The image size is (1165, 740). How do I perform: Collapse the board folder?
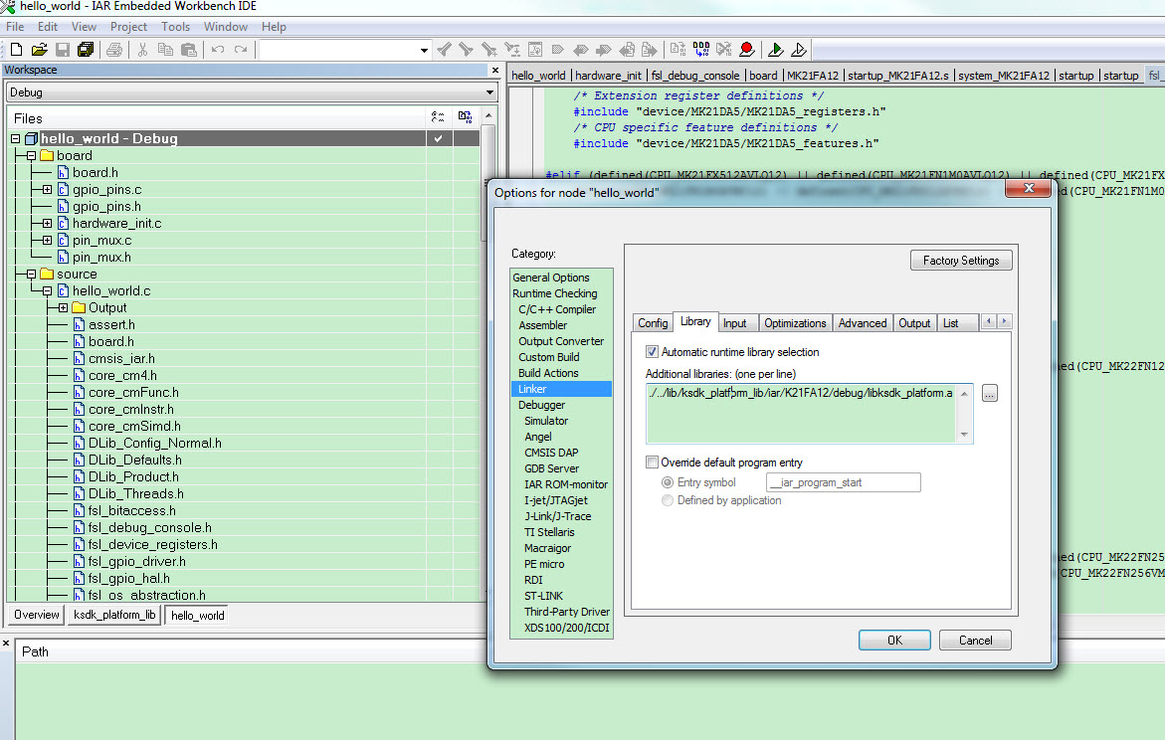point(31,155)
